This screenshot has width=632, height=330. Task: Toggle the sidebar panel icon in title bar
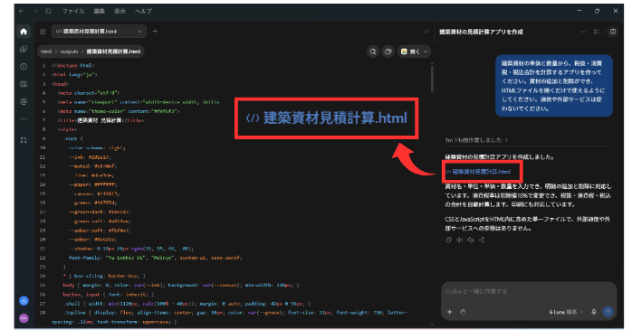point(48,11)
